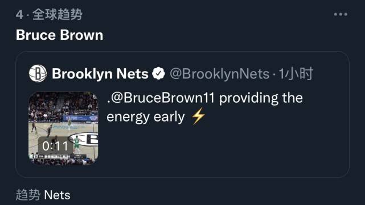Click the 趋势 label beside Nets

tap(28, 195)
